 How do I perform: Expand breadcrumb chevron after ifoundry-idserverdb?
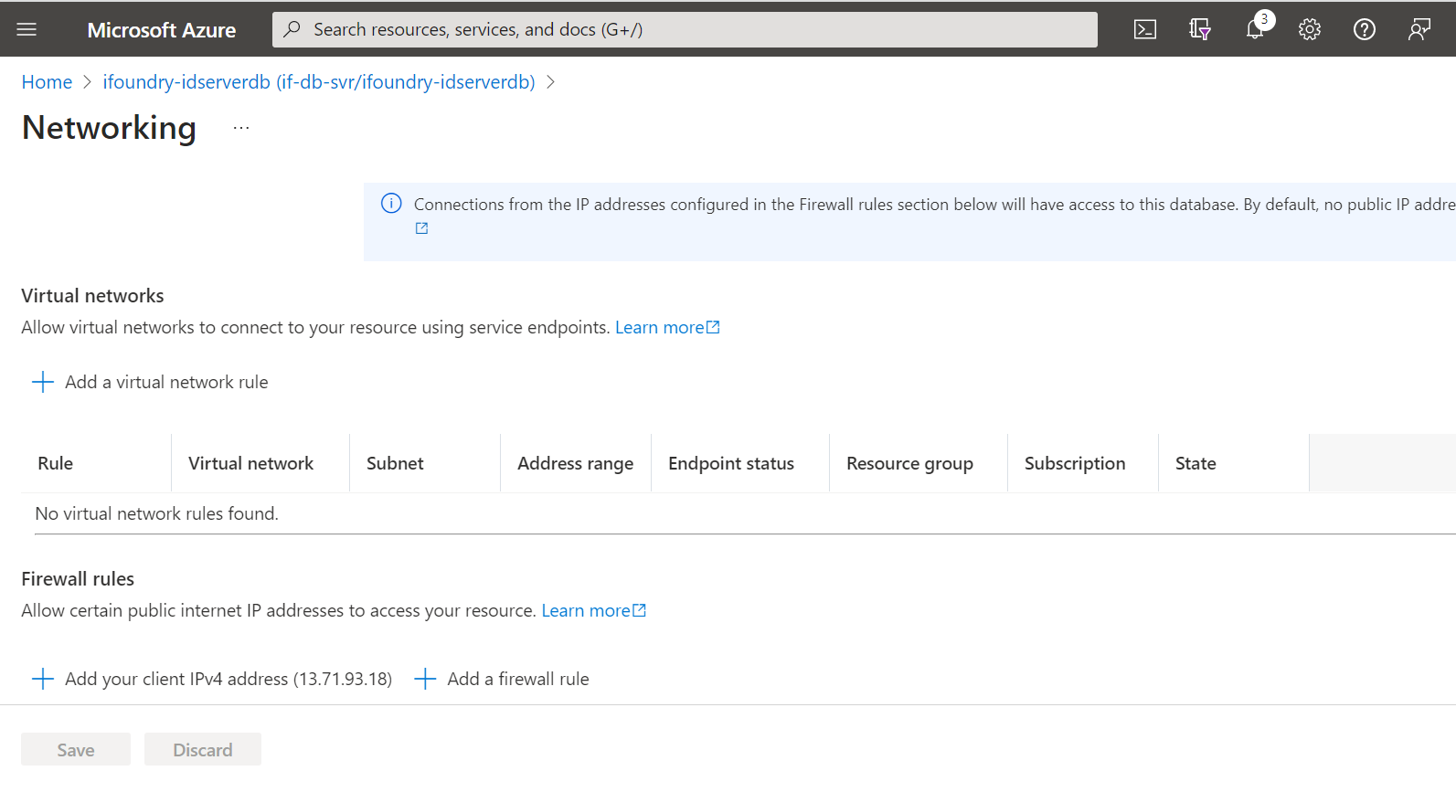pos(550,82)
